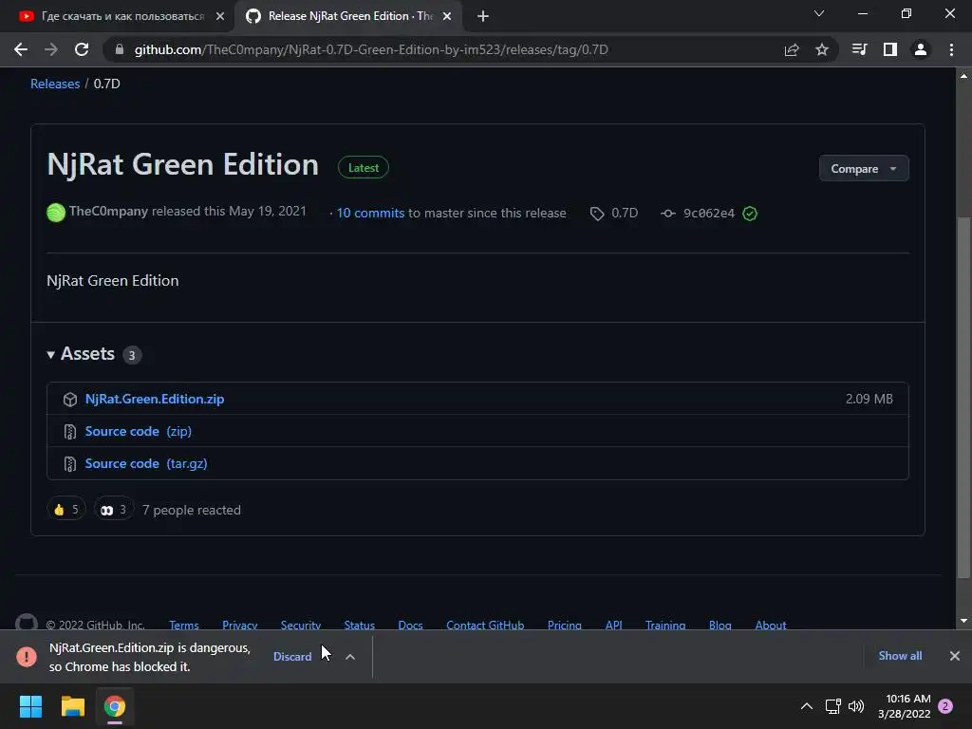972x729 pixels.
Task: Download Source code (zip)
Action: [138, 431]
